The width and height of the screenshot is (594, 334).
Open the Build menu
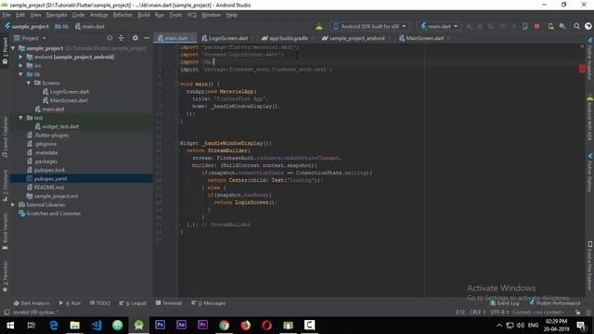(x=144, y=15)
